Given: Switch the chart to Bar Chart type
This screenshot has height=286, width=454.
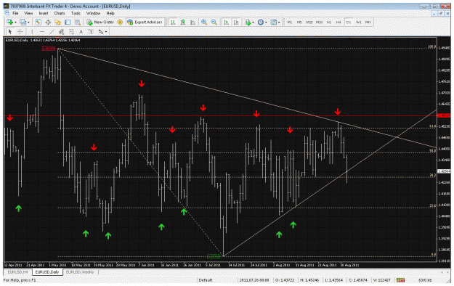Looking at the screenshot, I should click(173, 22).
